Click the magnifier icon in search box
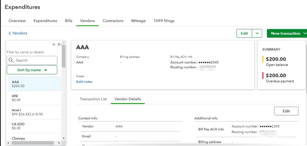This screenshot has height=146, width=307. point(11,60)
